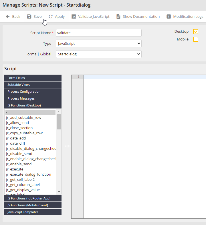The height and width of the screenshot is (225, 206).
Task: Collapse the JS Functions (Desktop) panel
Action: pos(33,105)
